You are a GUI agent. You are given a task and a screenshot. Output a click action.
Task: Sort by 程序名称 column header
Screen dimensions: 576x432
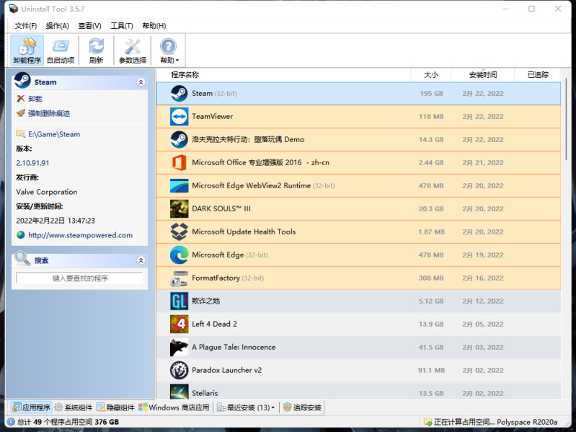click(283, 75)
